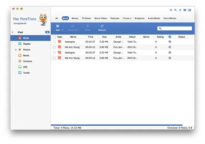Sort by the Genre column header
Viewport: 205px width, 144px height.
[146, 37]
